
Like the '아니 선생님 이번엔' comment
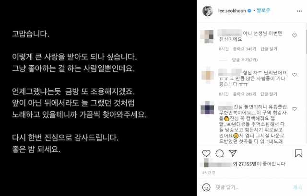point(294,35)
